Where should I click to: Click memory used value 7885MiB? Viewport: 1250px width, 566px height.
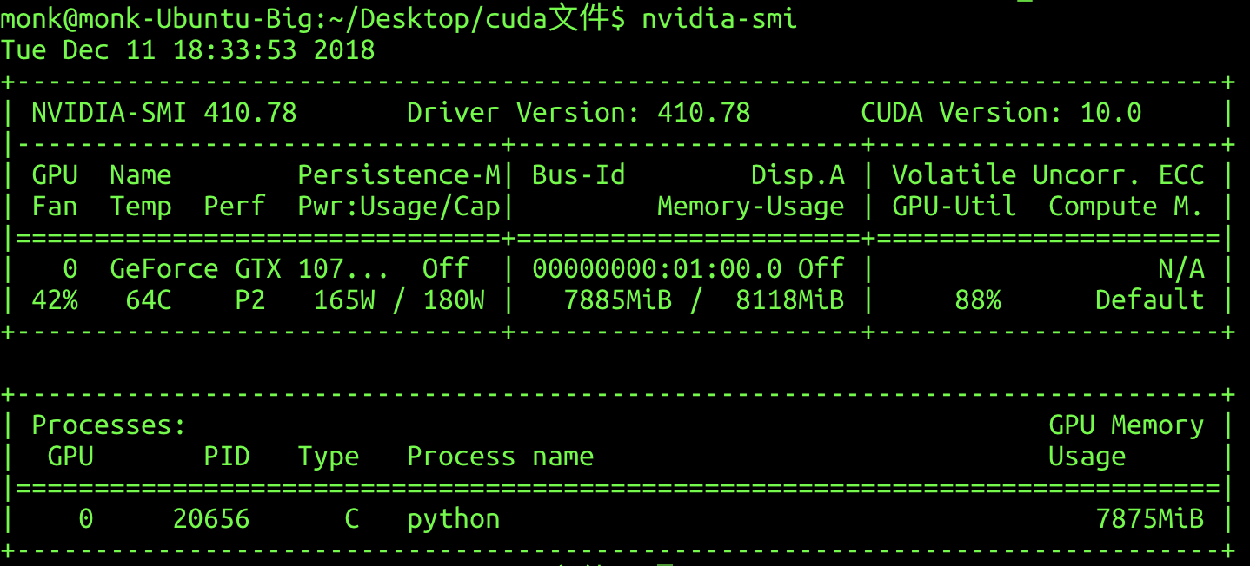point(617,300)
